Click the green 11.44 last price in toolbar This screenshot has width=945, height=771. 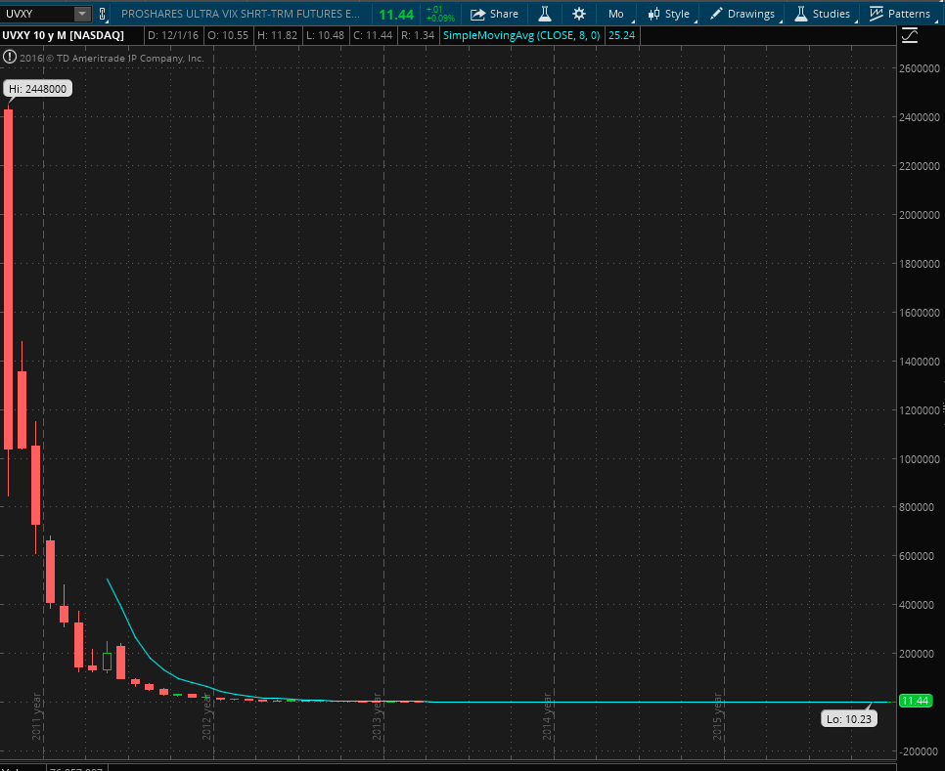click(396, 15)
